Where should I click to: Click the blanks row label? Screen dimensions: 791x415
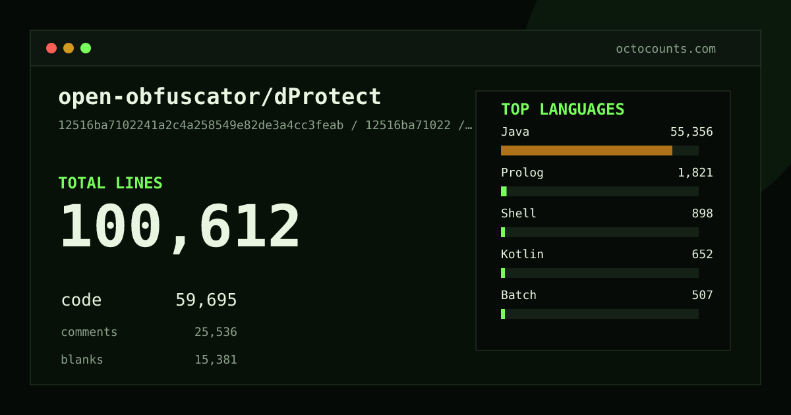tap(82, 360)
